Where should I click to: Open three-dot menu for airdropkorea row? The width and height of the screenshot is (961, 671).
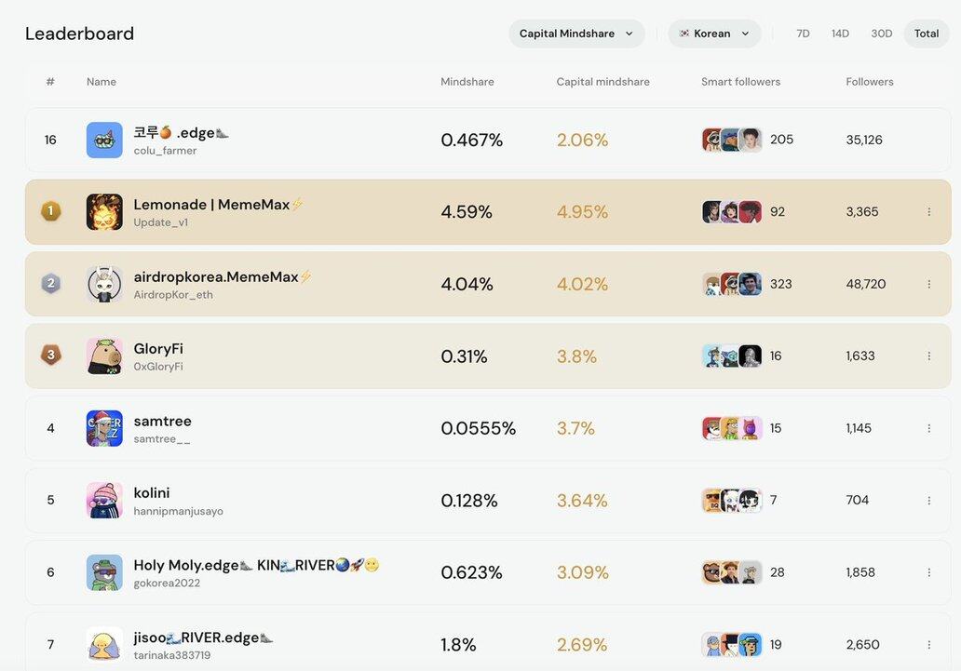click(928, 284)
